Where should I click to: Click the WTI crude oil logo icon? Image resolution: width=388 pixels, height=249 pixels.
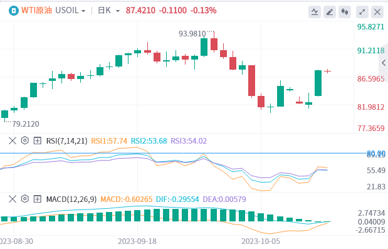[x=14, y=11]
